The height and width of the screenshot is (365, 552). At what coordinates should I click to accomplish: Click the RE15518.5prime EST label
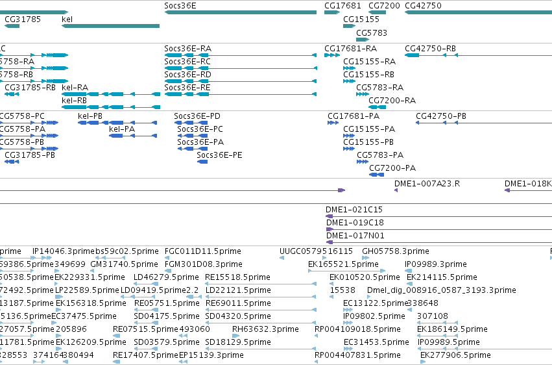tap(238, 277)
